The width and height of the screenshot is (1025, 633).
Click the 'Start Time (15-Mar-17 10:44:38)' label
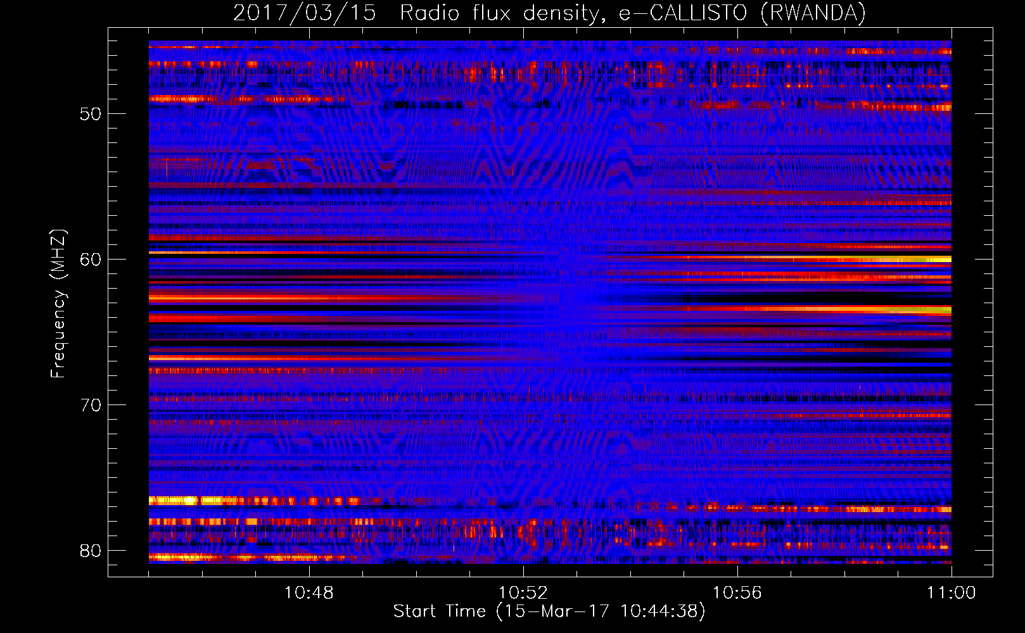[549, 611]
